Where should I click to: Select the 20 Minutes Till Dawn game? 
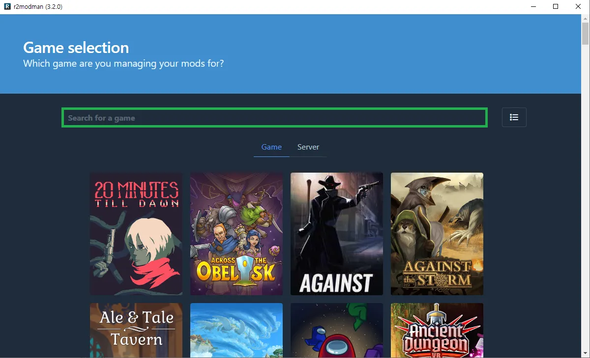(136, 234)
